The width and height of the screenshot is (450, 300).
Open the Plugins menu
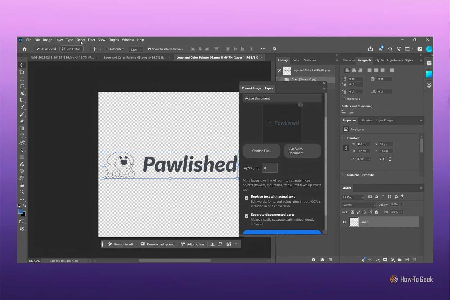pos(113,40)
